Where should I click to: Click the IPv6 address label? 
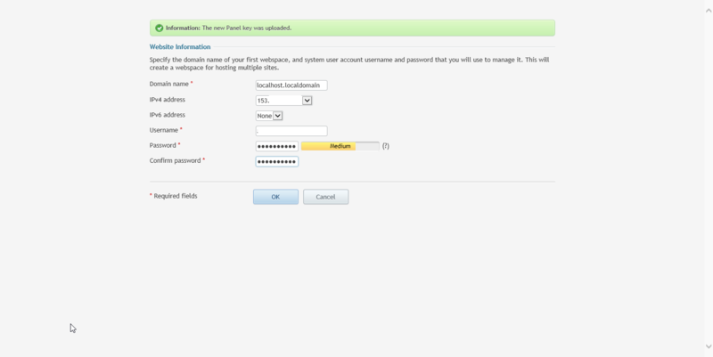tap(168, 115)
